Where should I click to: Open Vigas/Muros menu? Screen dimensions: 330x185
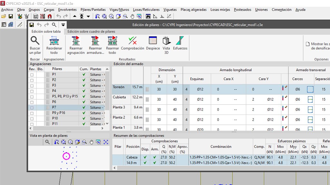119,10
